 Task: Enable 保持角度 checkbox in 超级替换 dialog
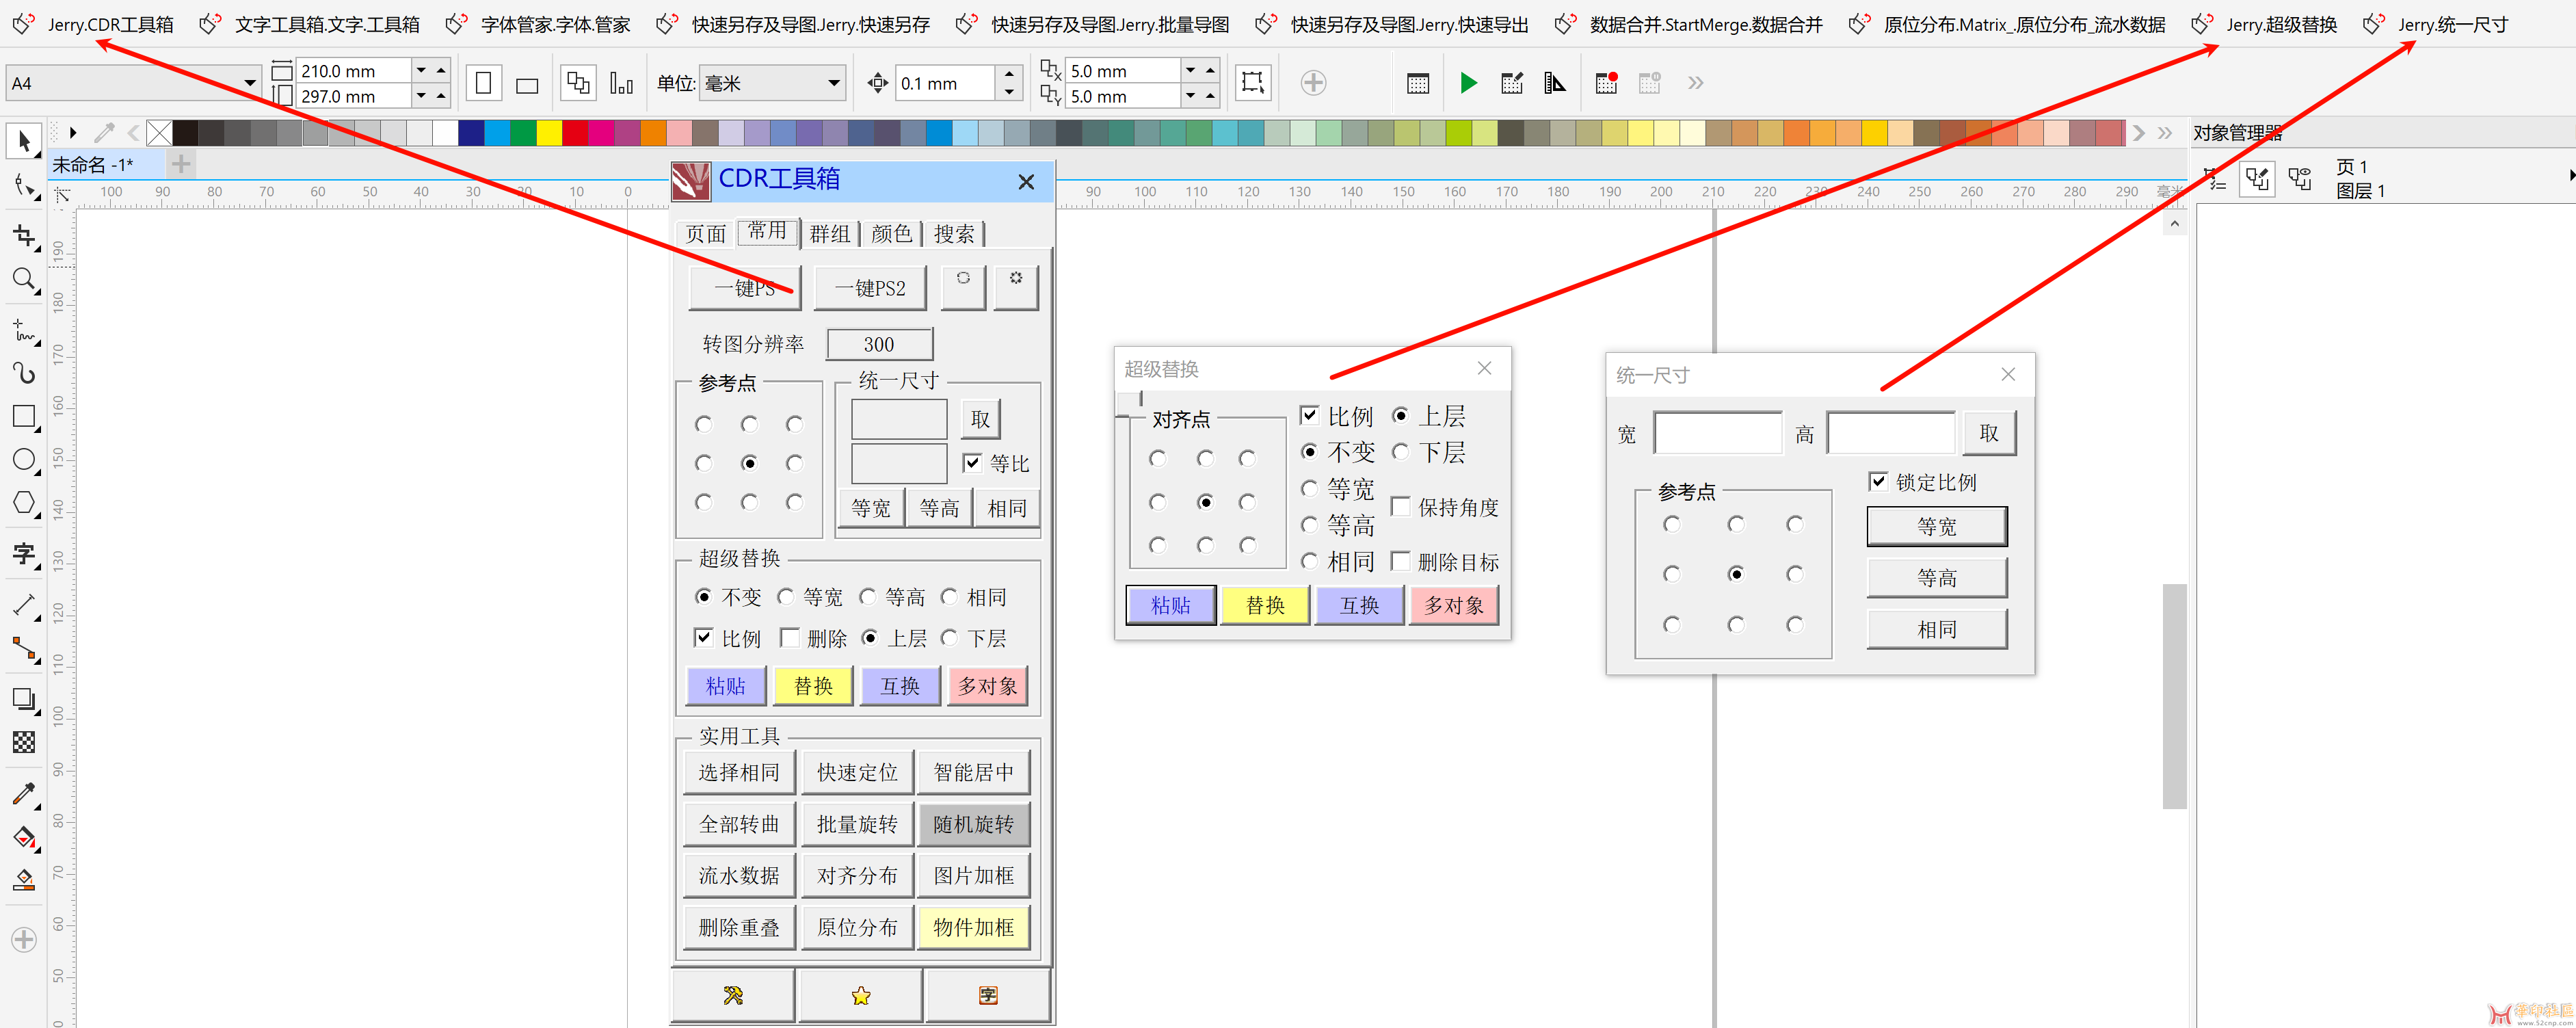click(1401, 507)
